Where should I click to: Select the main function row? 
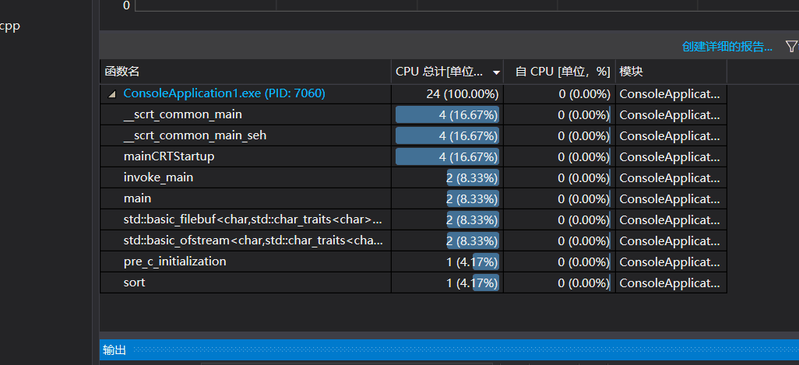point(137,198)
